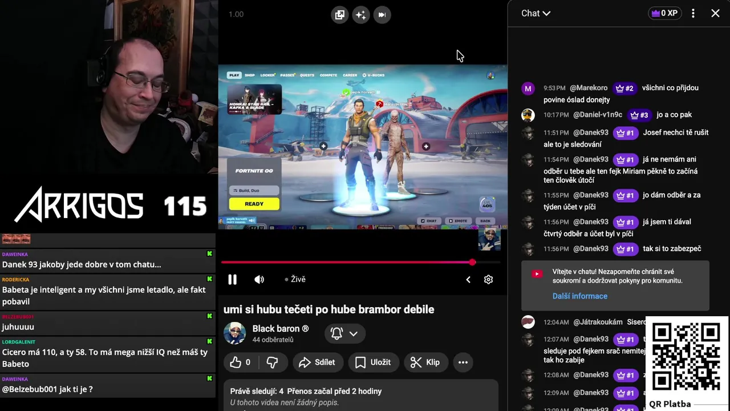Image resolution: width=730 pixels, height=411 pixels.
Task: Open the three-dot more actions menu under the video
Action: click(463, 362)
